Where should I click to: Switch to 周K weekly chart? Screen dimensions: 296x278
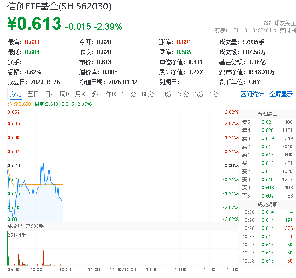[65, 94]
